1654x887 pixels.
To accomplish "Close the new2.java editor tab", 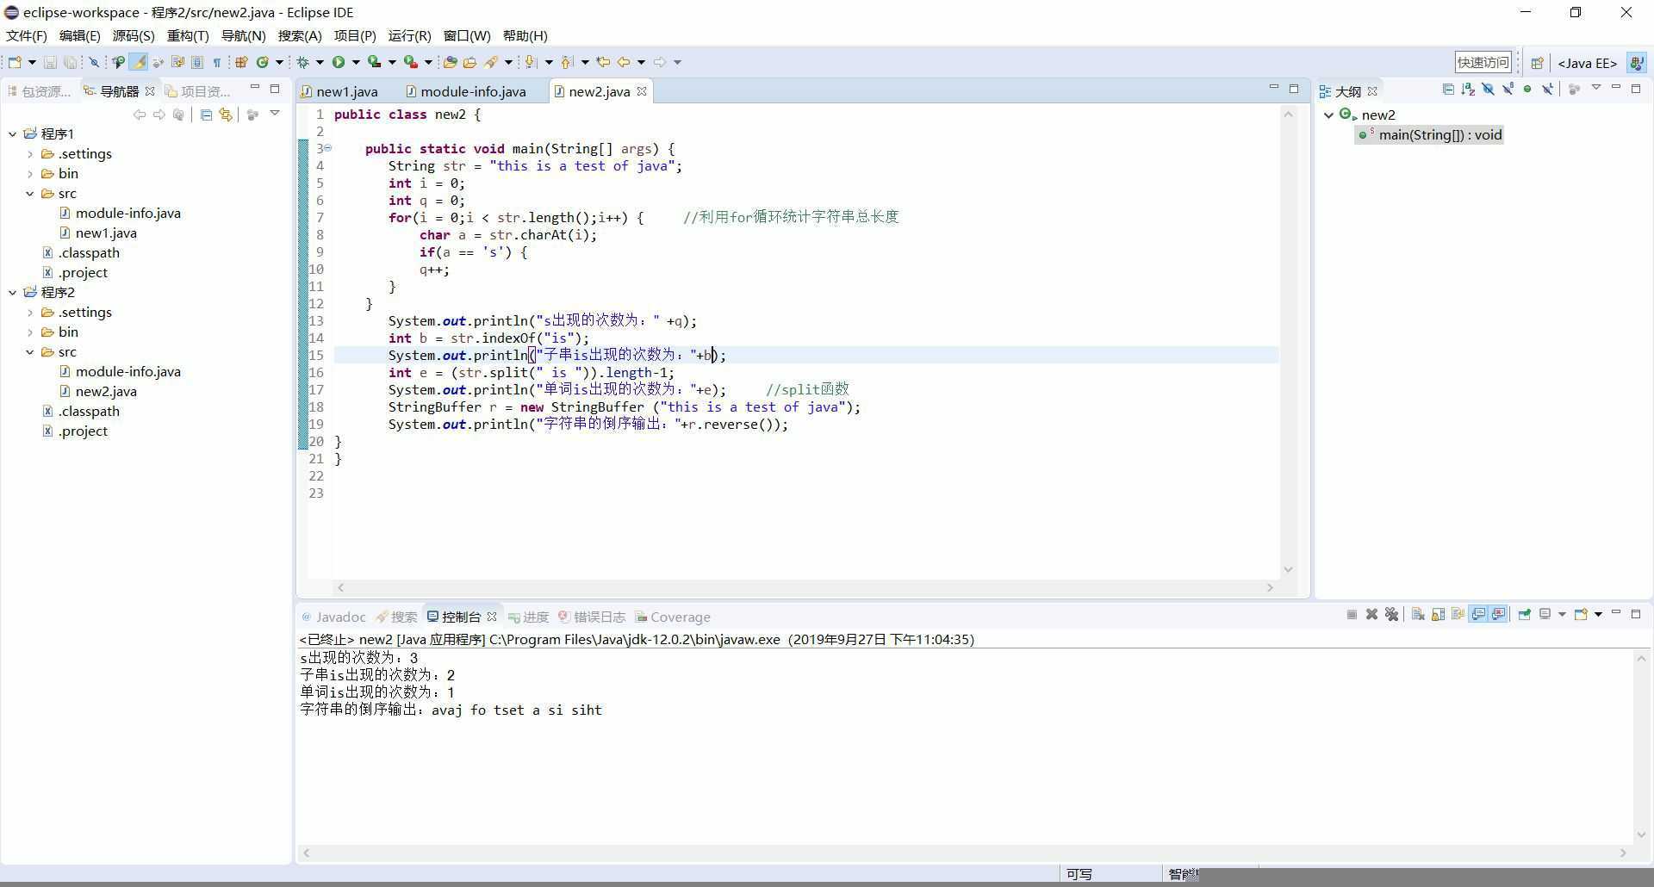I will (x=642, y=91).
